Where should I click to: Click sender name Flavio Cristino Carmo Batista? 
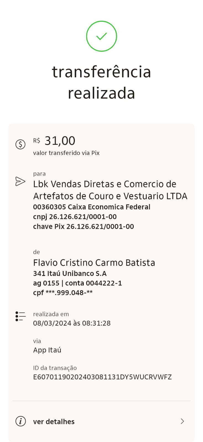click(94, 262)
